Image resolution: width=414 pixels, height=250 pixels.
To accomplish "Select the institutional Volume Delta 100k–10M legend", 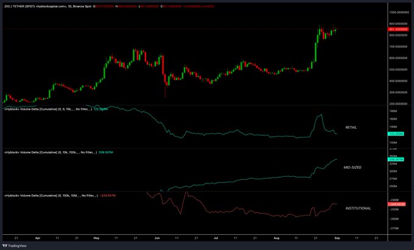I will [51, 196].
